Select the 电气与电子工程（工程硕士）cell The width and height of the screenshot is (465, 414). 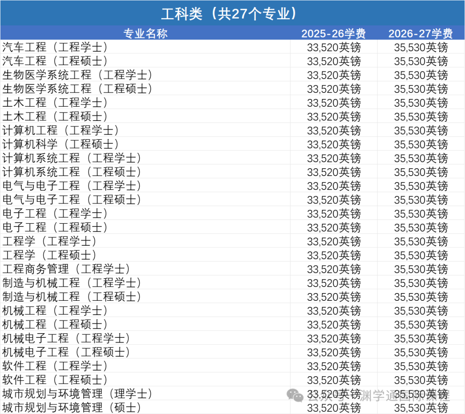72,200
